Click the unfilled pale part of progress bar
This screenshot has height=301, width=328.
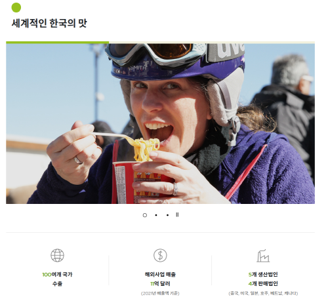(212, 43)
